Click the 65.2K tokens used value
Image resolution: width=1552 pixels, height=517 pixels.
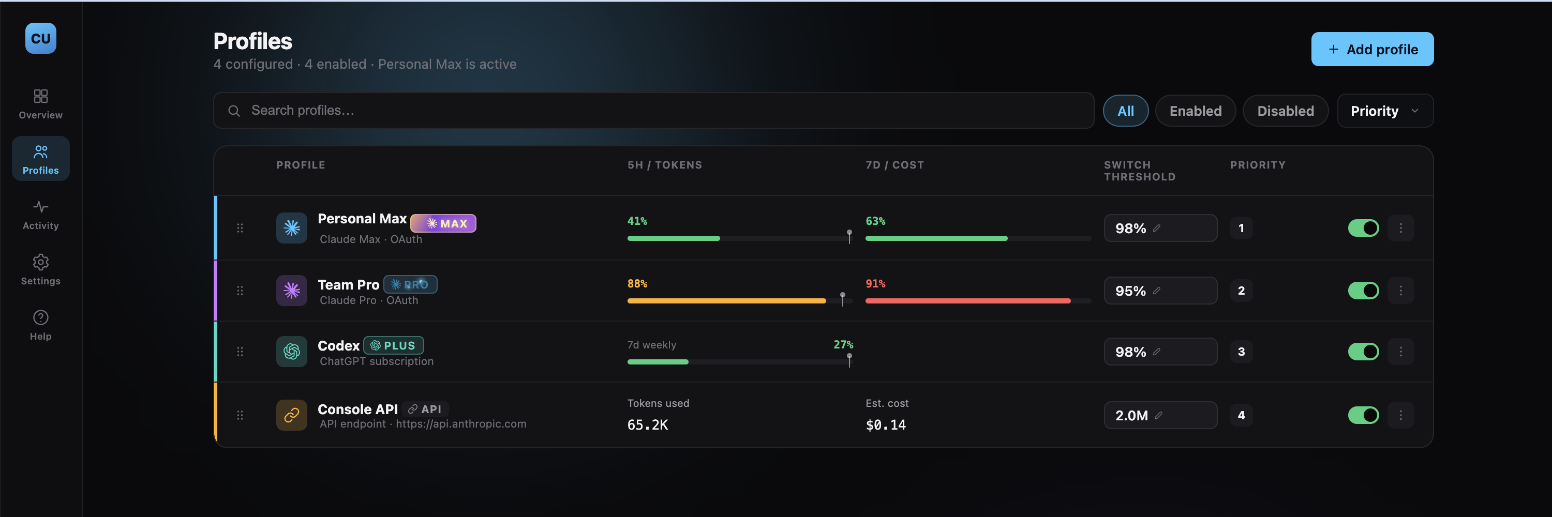point(648,425)
